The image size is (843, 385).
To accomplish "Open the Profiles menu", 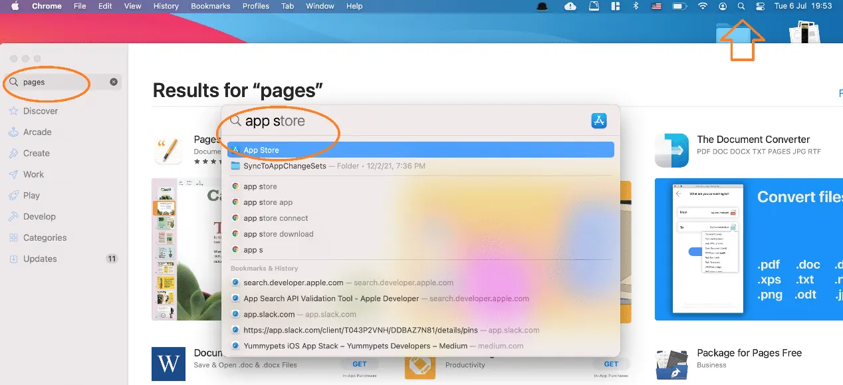I will [256, 6].
